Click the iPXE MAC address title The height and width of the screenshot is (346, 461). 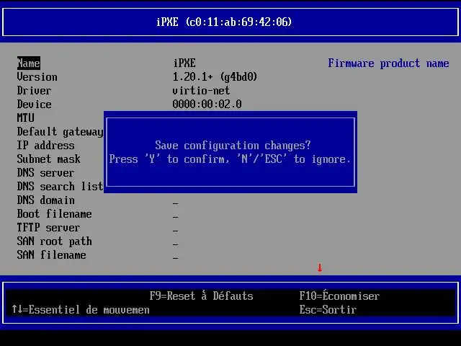coord(224,22)
